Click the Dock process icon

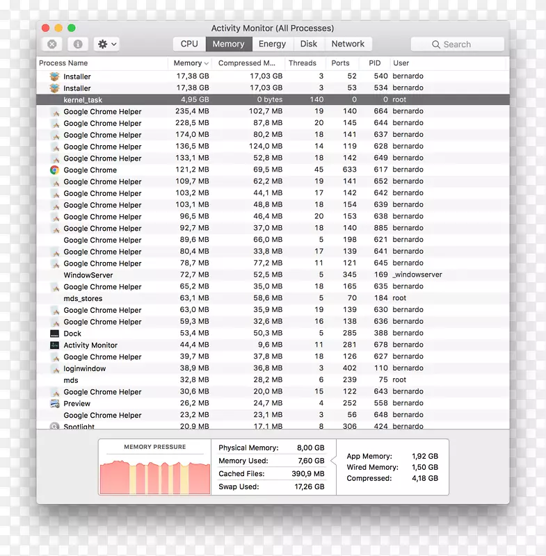point(54,334)
